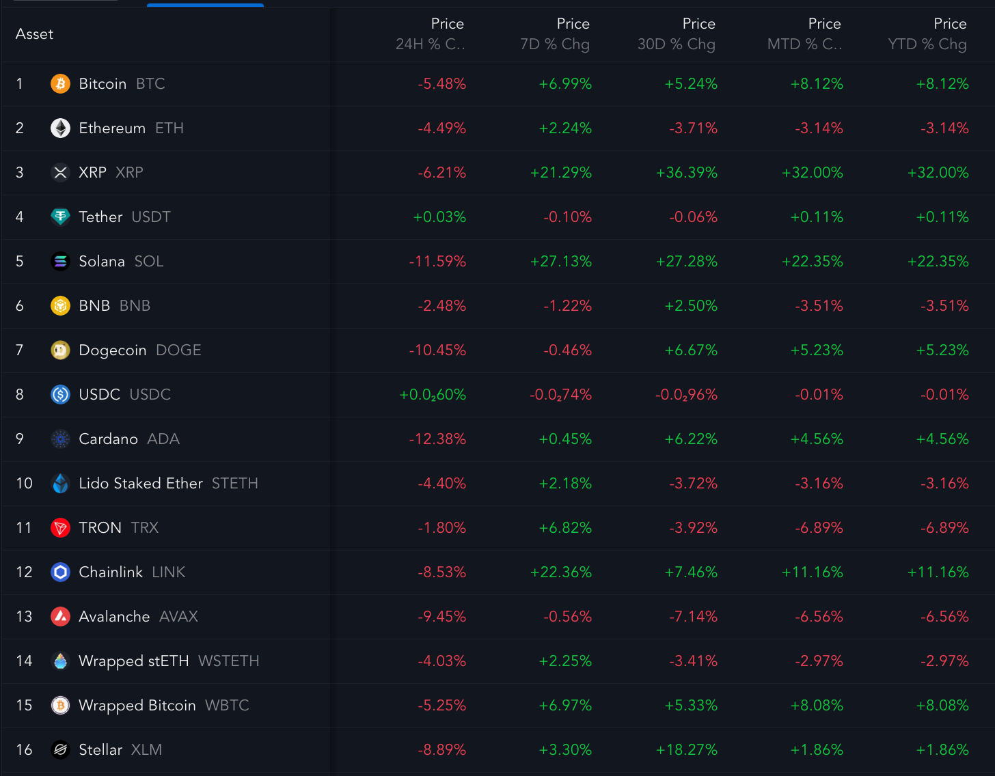Open the Wrapped Bitcoin WBTC link
This screenshot has width=995, height=776.
click(x=164, y=706)
